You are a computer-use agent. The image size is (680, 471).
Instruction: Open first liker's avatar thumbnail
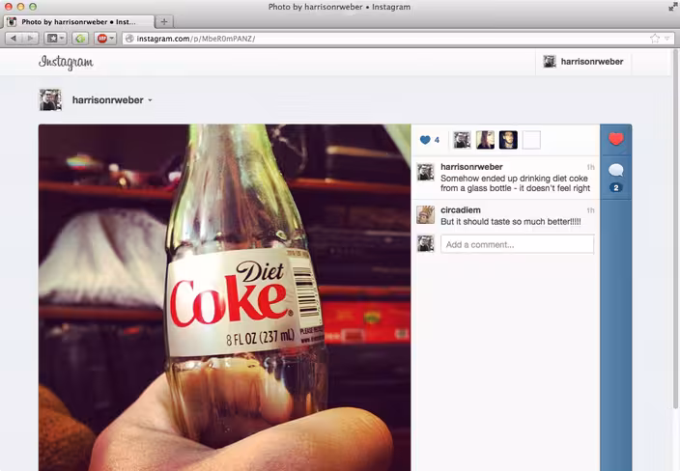click(463, 140)
